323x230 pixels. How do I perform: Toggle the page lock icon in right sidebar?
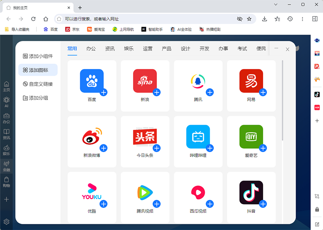tap(317, 209)
